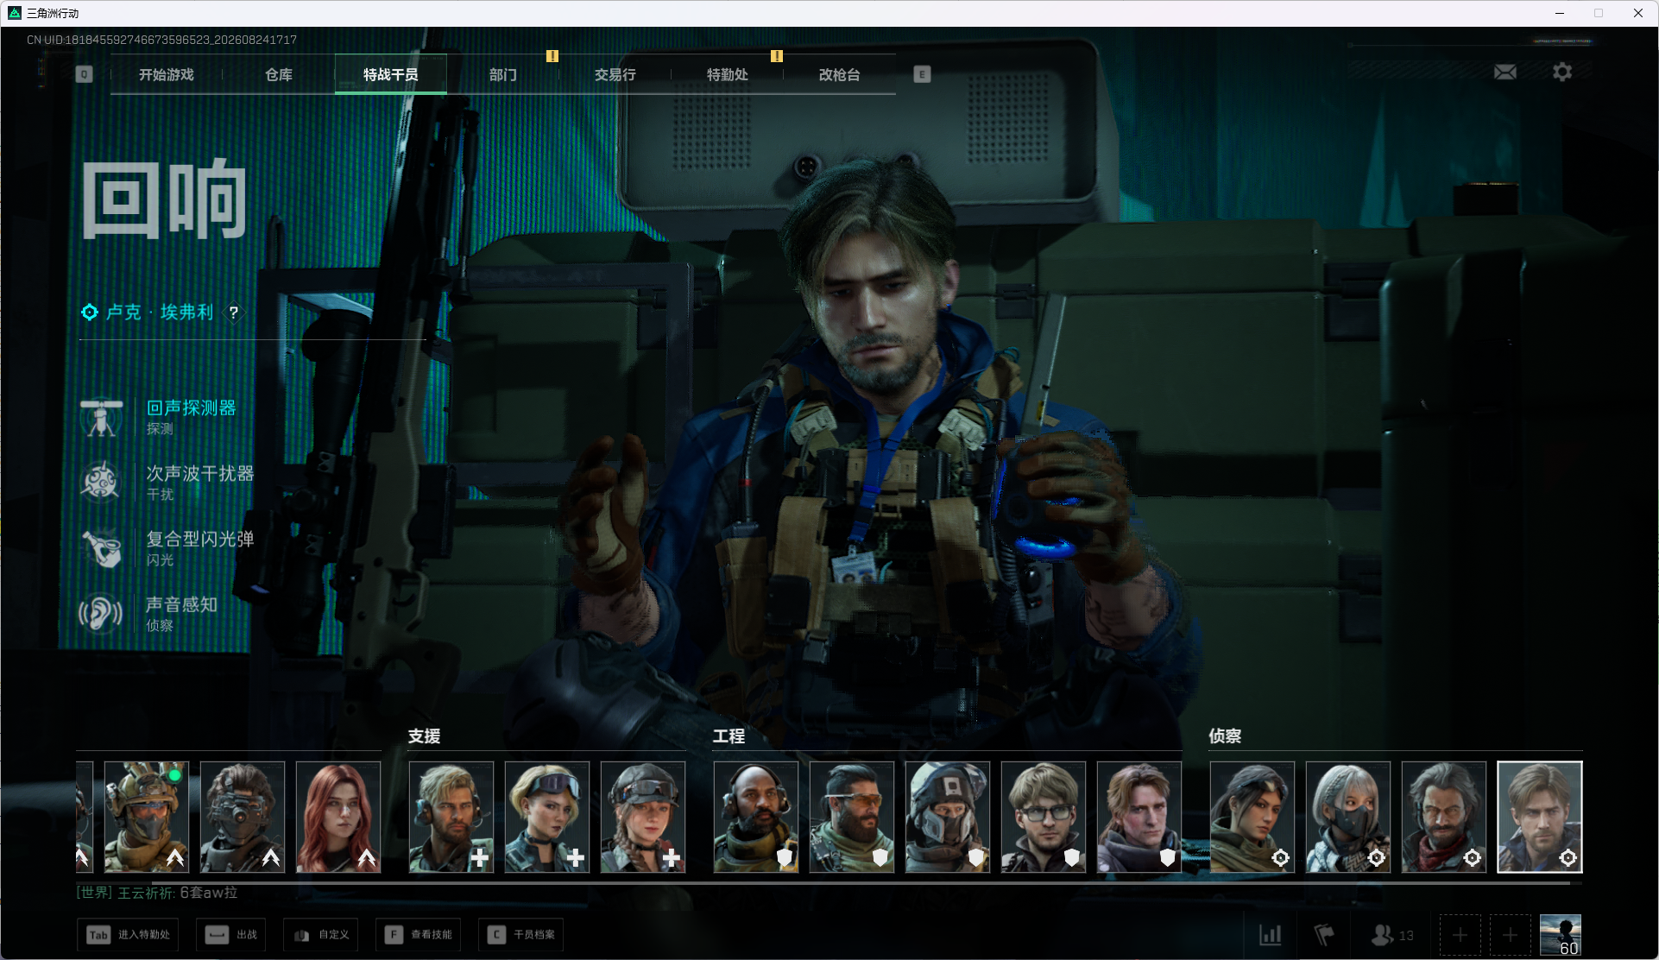Select the bearded engineer with orange glasses
1659x960 pixels.
(852, 817)
